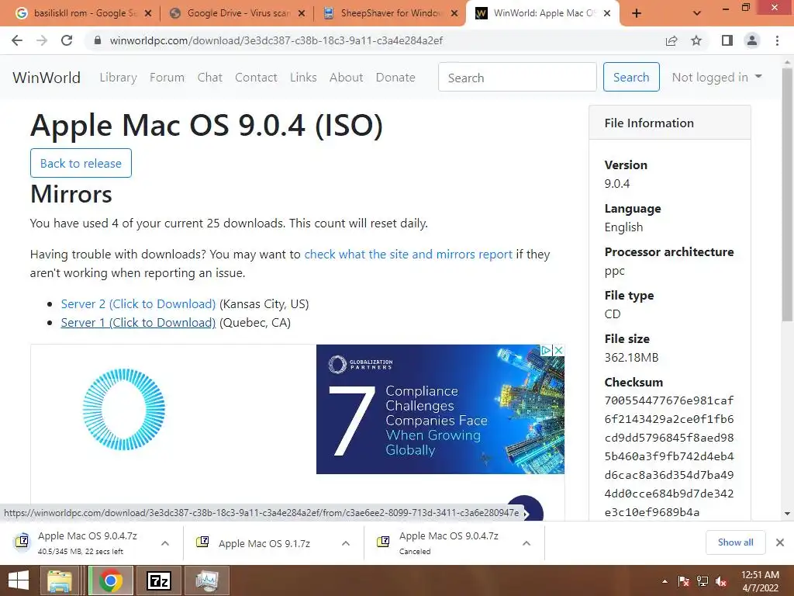This screenshot has height=596, width=794.
Task: Expand options for canceled Apple Mac OS 9.0.4.7z
Action: click(x=526, y=543)
